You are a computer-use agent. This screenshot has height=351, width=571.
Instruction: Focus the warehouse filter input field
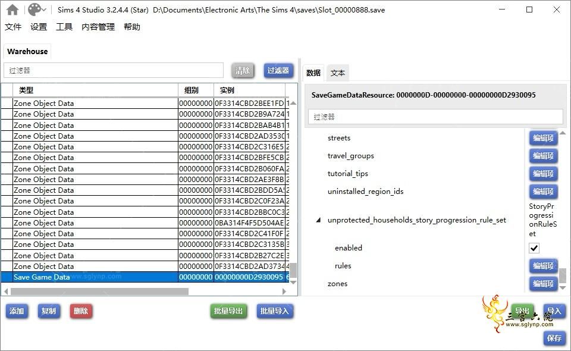pyautogui.click(x=114, y=70)
